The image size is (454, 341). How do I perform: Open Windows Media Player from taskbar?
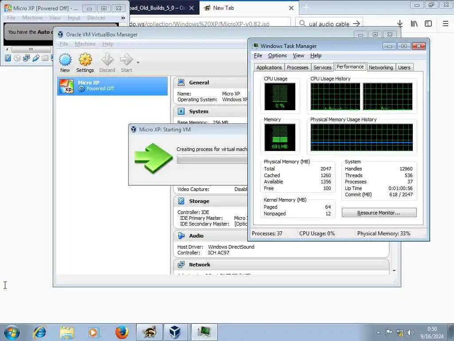click(x=94, y=332)
